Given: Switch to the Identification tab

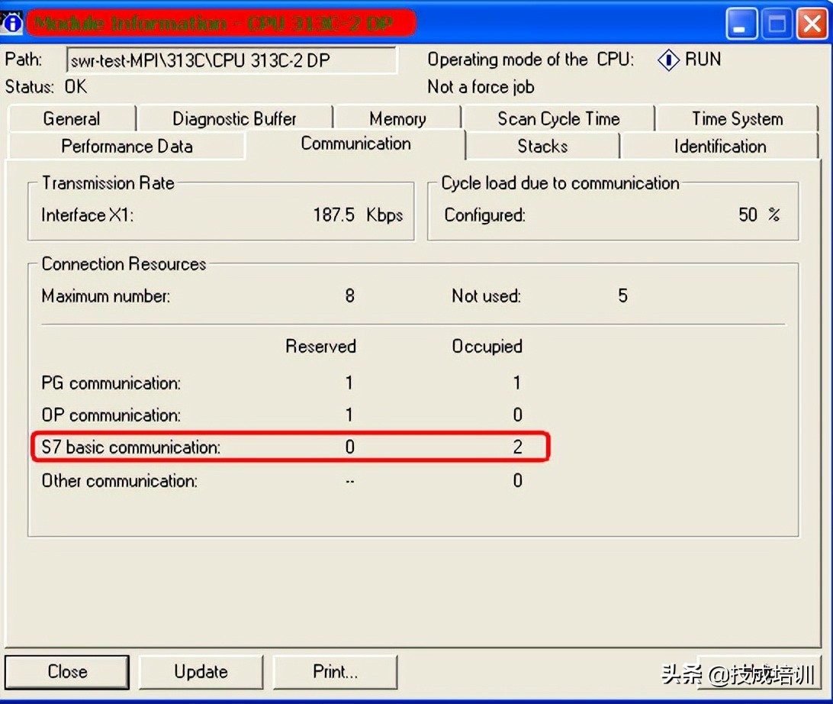Looking at the screenshot, I should [720, 147].
